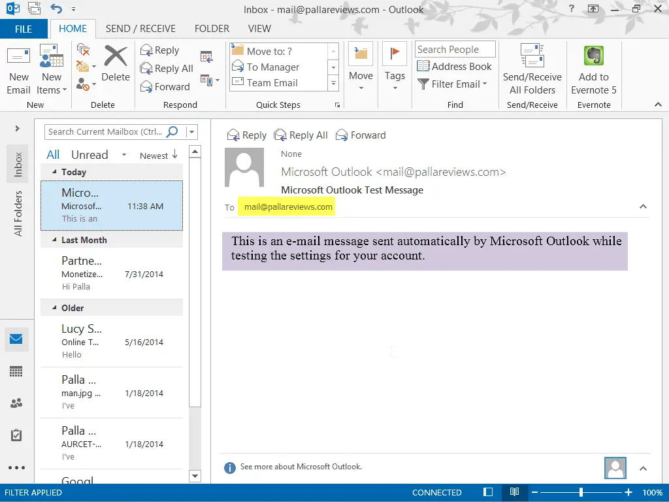
Task: Select the Inbox favorite in the sidebar
Action: click(x=18, y=164)
